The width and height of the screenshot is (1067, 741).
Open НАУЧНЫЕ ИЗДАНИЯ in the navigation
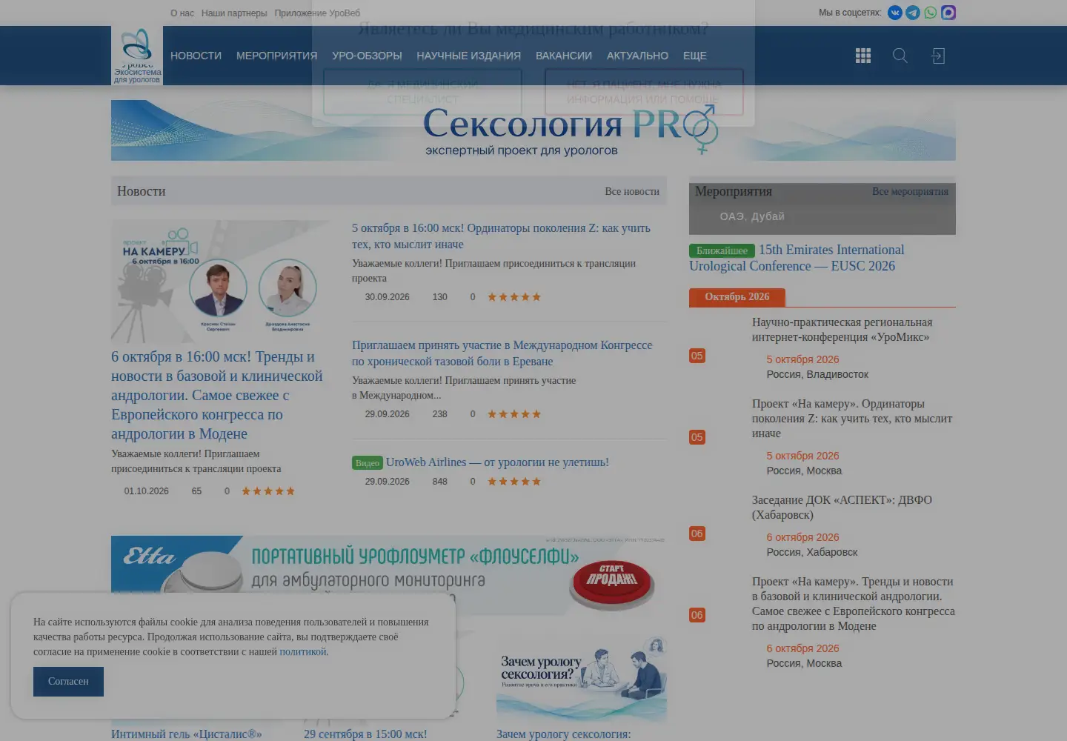[x=468, y=56]
